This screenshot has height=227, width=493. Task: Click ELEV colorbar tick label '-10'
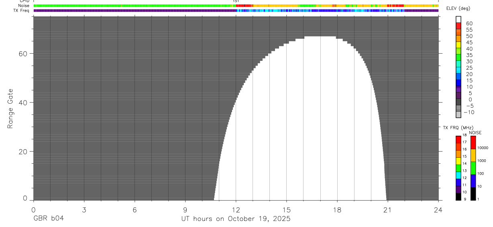point(469,112)
